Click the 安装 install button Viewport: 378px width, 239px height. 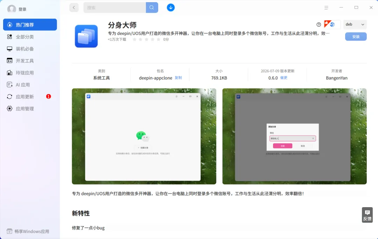(x=356, y=37)
